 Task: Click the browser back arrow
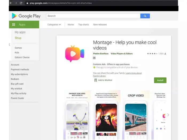click(11, 3)
